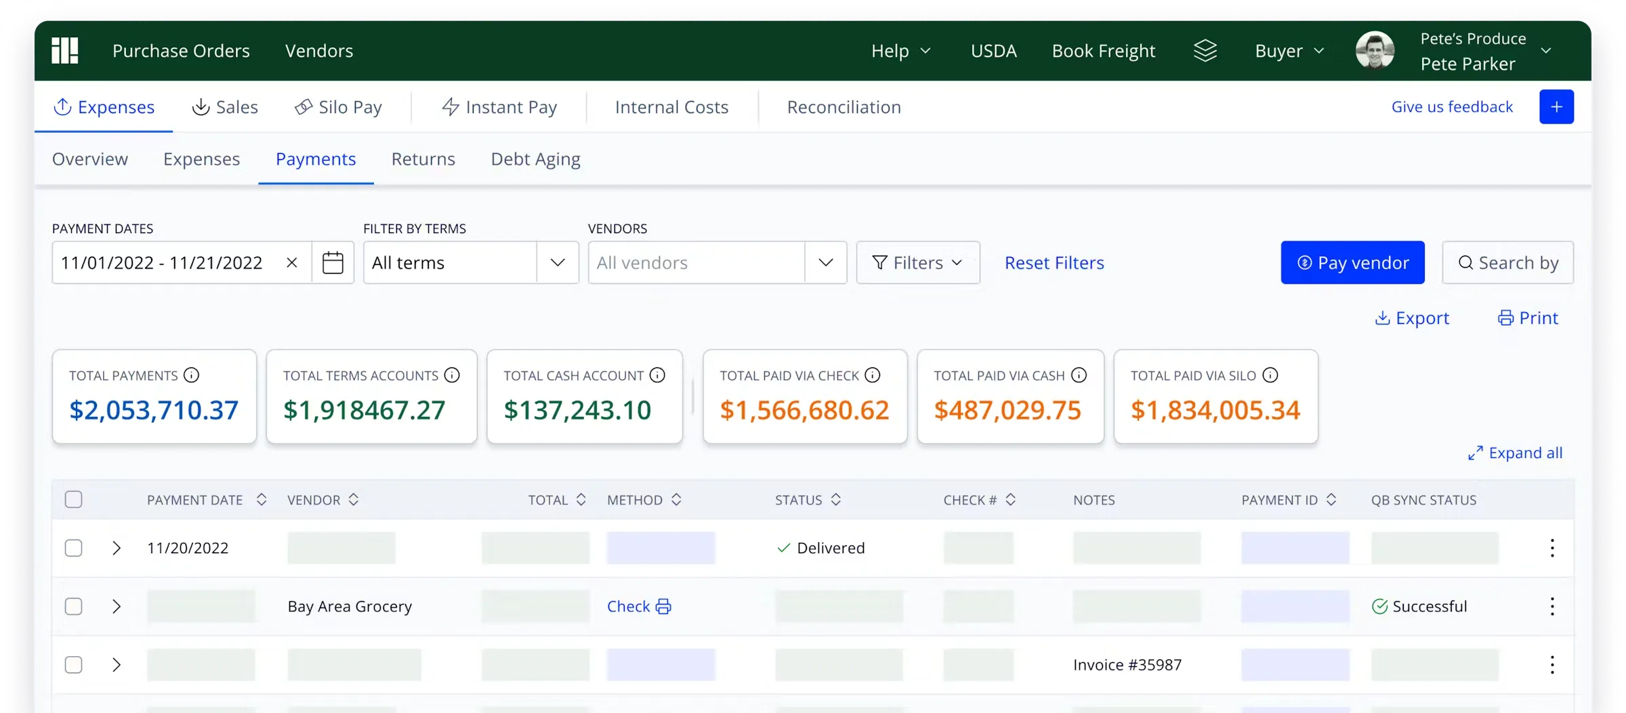Screen dimensions: 1626x713
Task: Show info for Total Payments
Action: click(192, 375)
